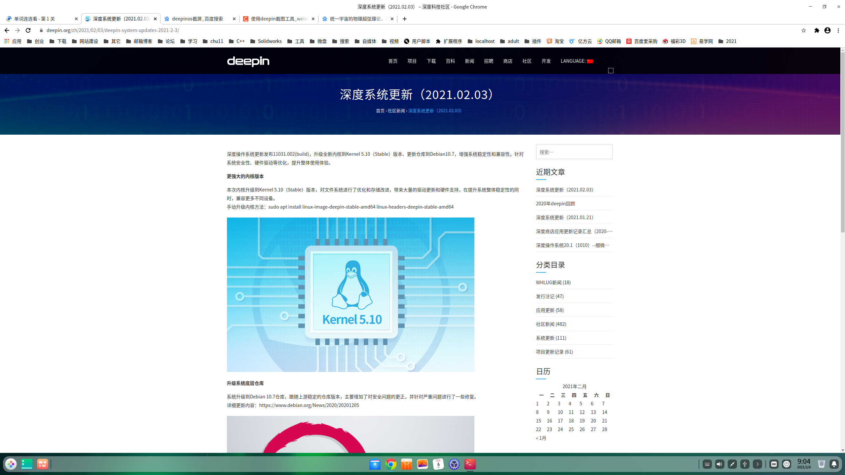Click the notification bell in the tray

coord(834,464)
